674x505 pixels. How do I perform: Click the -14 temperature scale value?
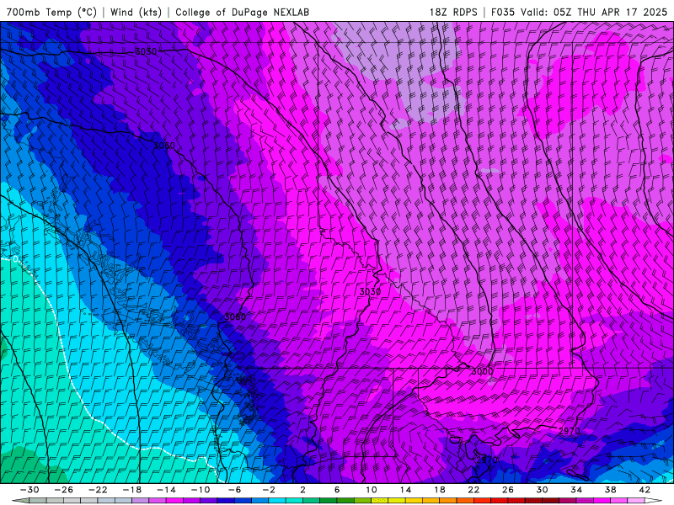tap(166, 490)
